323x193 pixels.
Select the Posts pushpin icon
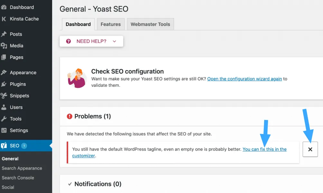coord(5,34)
